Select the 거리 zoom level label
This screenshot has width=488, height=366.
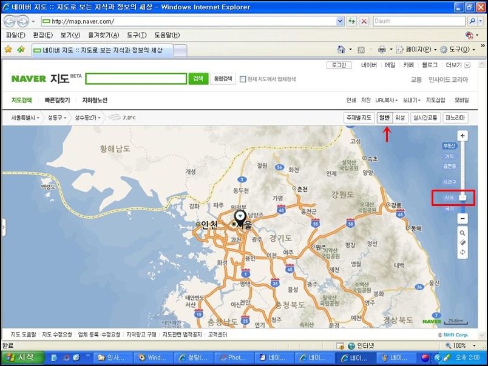coord(449,156)
